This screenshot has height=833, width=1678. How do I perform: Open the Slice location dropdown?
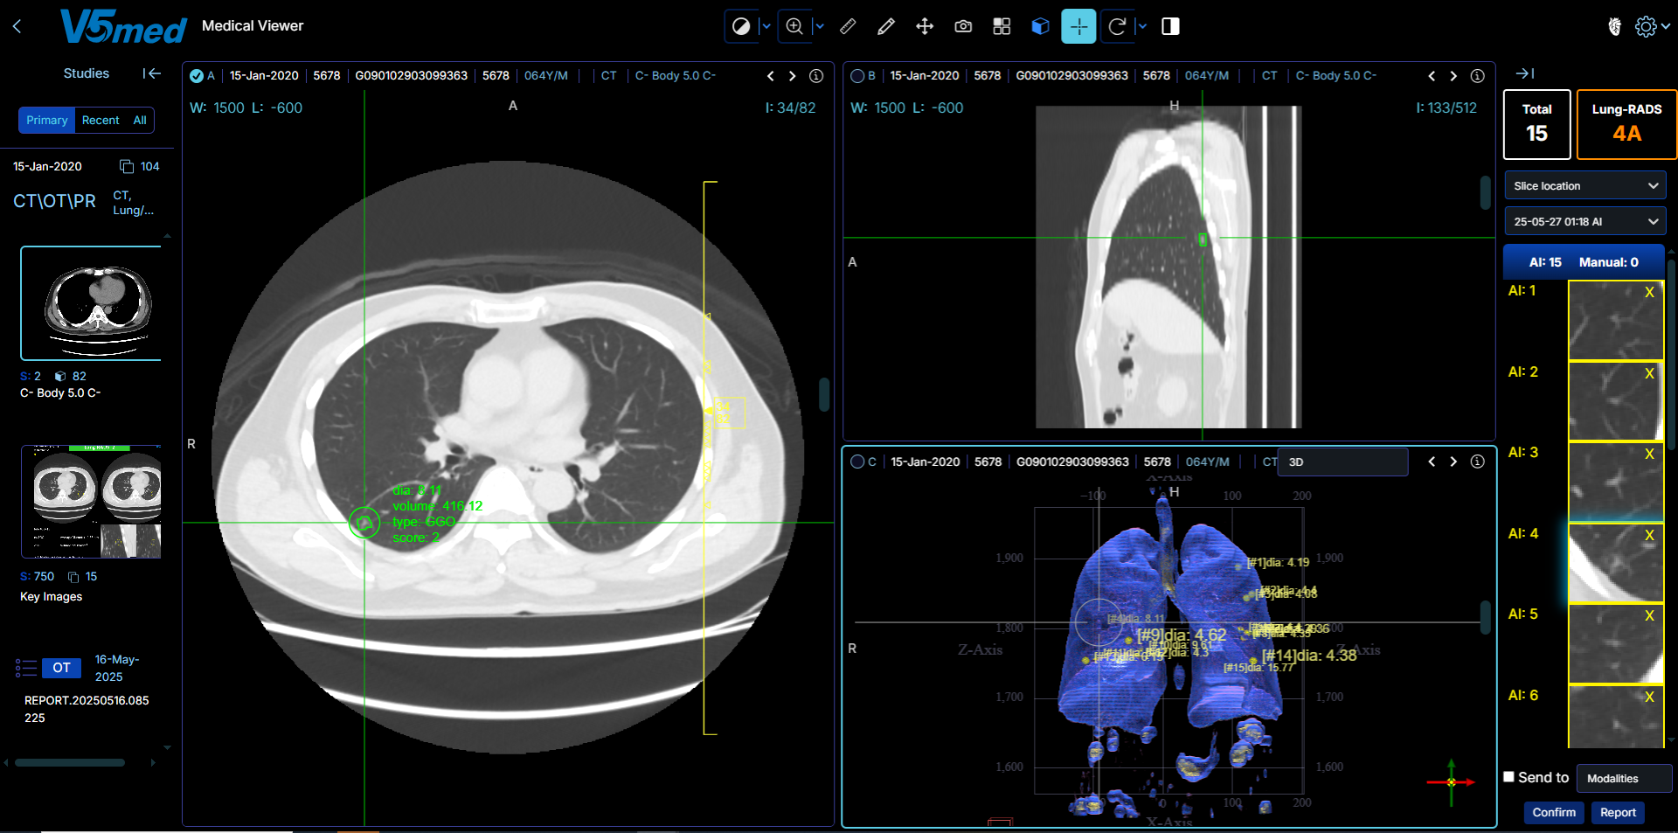pyautogui.click(x=1584, y=185)
